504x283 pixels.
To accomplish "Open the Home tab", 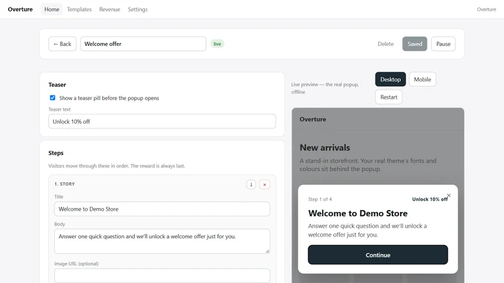I will pyautogui.click(x=52, y=9).
